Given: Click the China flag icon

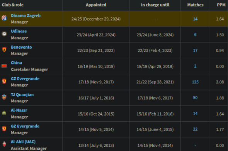Looking at the screenshot, I should pyautogui.click(x=4, y=66).
